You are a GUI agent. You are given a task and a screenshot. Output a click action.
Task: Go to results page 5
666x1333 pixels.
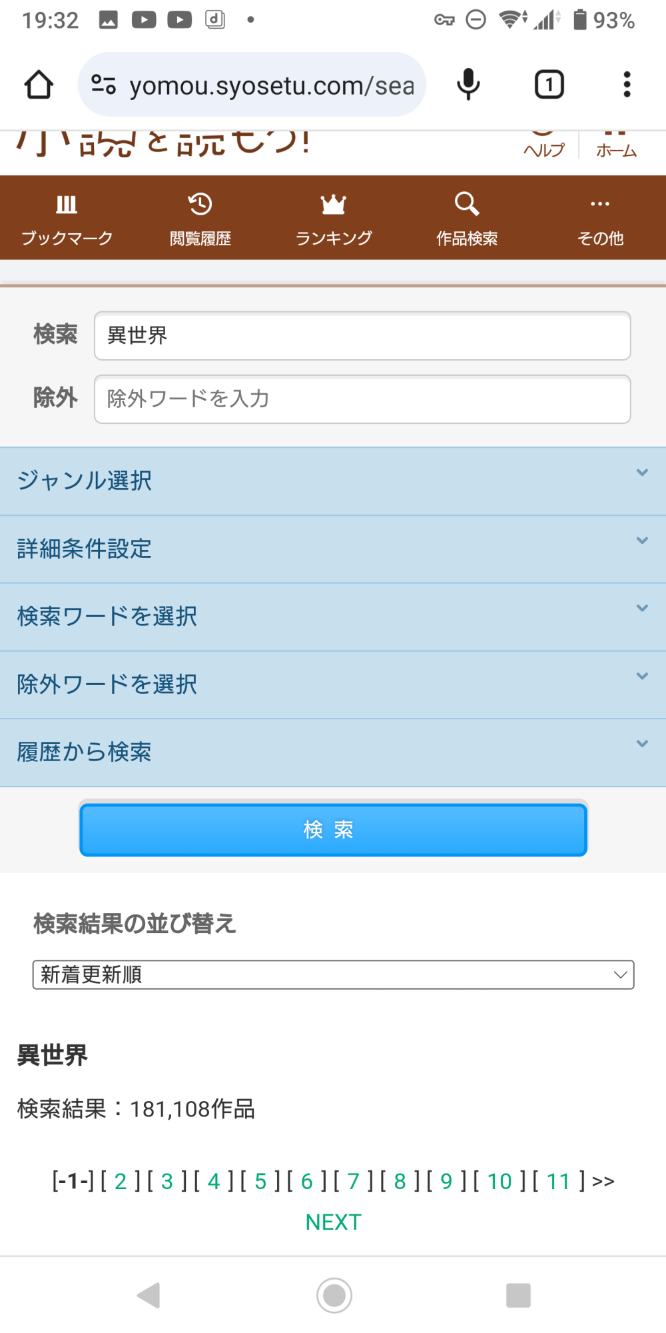(260, 1181)
